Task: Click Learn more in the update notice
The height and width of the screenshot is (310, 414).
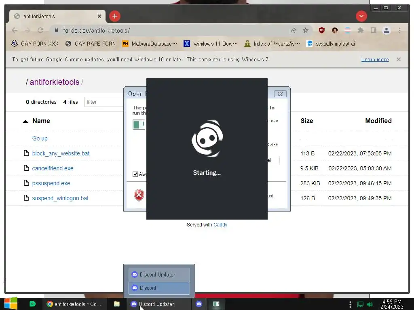Action: pyautogui.click(x=375, y=60)
